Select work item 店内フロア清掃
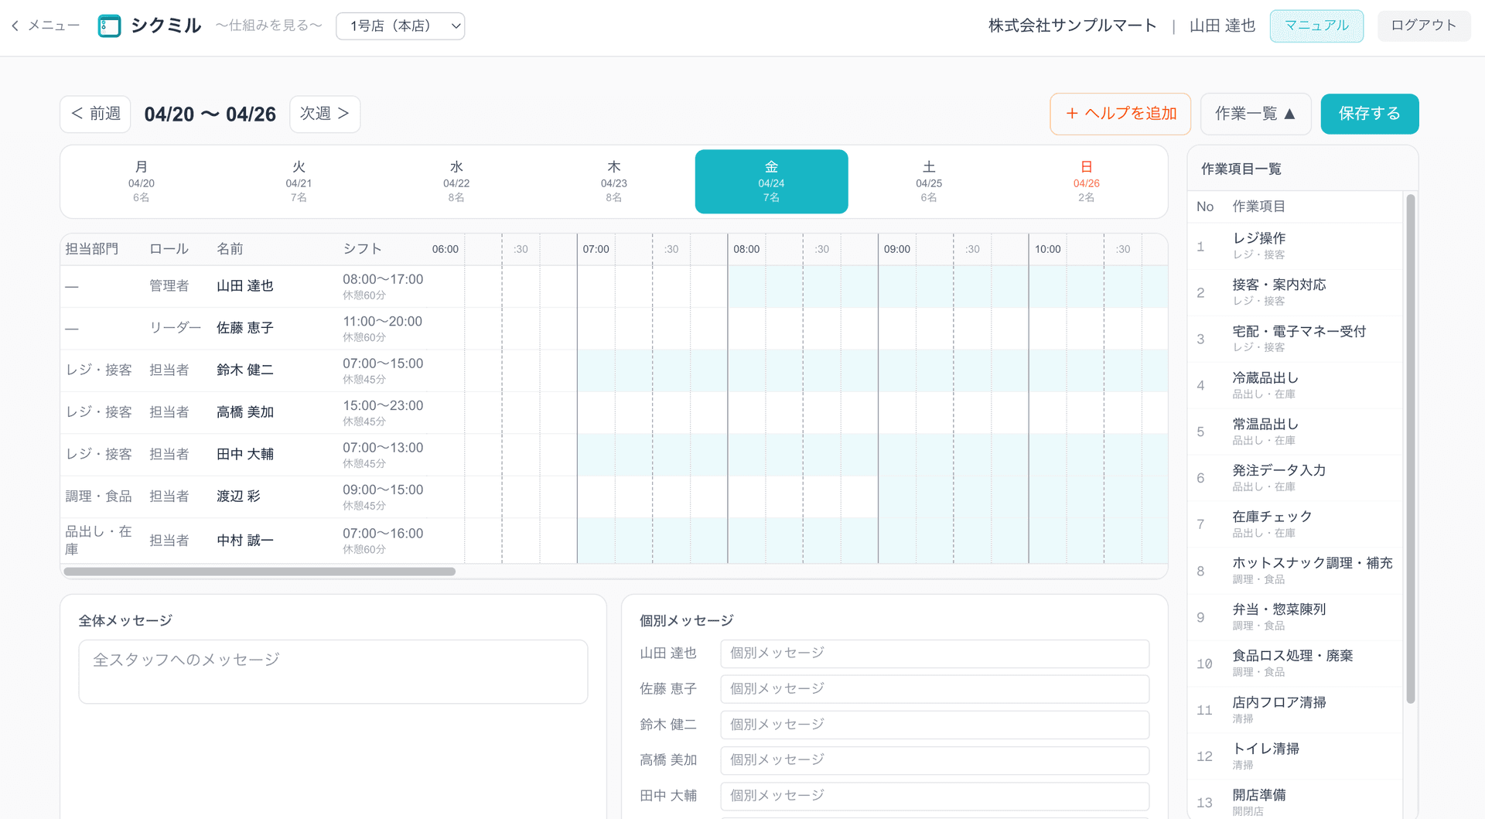This screenshot has width=1485, height=819. [x=1296, y=710]
